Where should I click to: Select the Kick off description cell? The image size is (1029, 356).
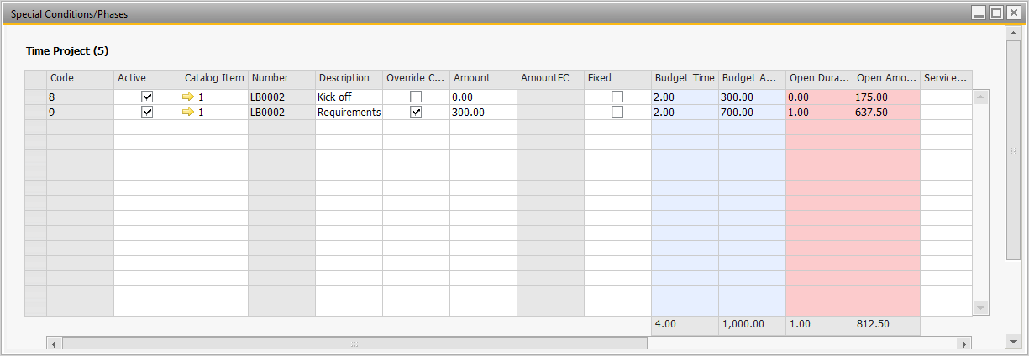pos(349,97)
